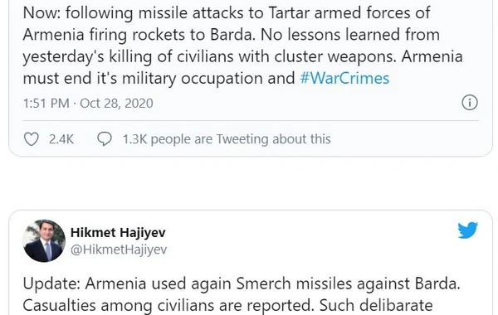Click the 'Armenia firing rockets to Barda' line
The image size is (498, 315).
(232, 35)
